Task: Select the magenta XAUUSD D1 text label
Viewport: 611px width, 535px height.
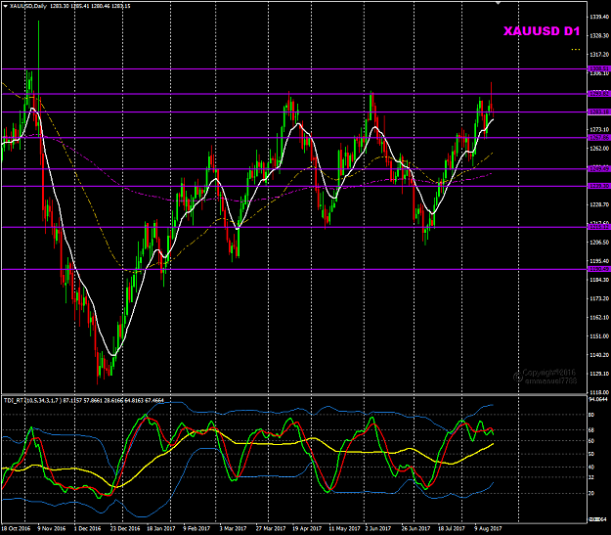Action: (x=542, y=31)
